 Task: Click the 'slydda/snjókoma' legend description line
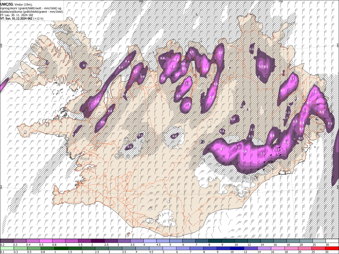32,12
